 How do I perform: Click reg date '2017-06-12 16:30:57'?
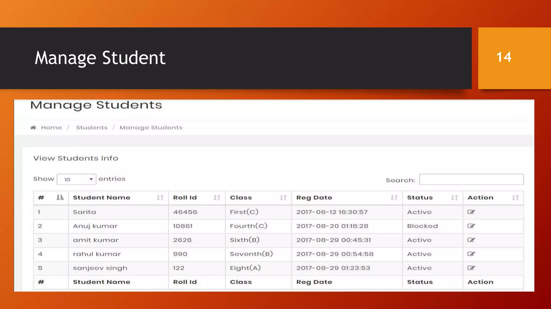(332, 212)
